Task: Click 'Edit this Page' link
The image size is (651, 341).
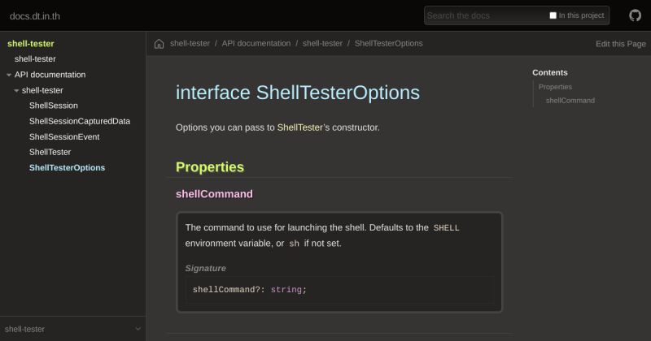Action: [x=621, y=44]
